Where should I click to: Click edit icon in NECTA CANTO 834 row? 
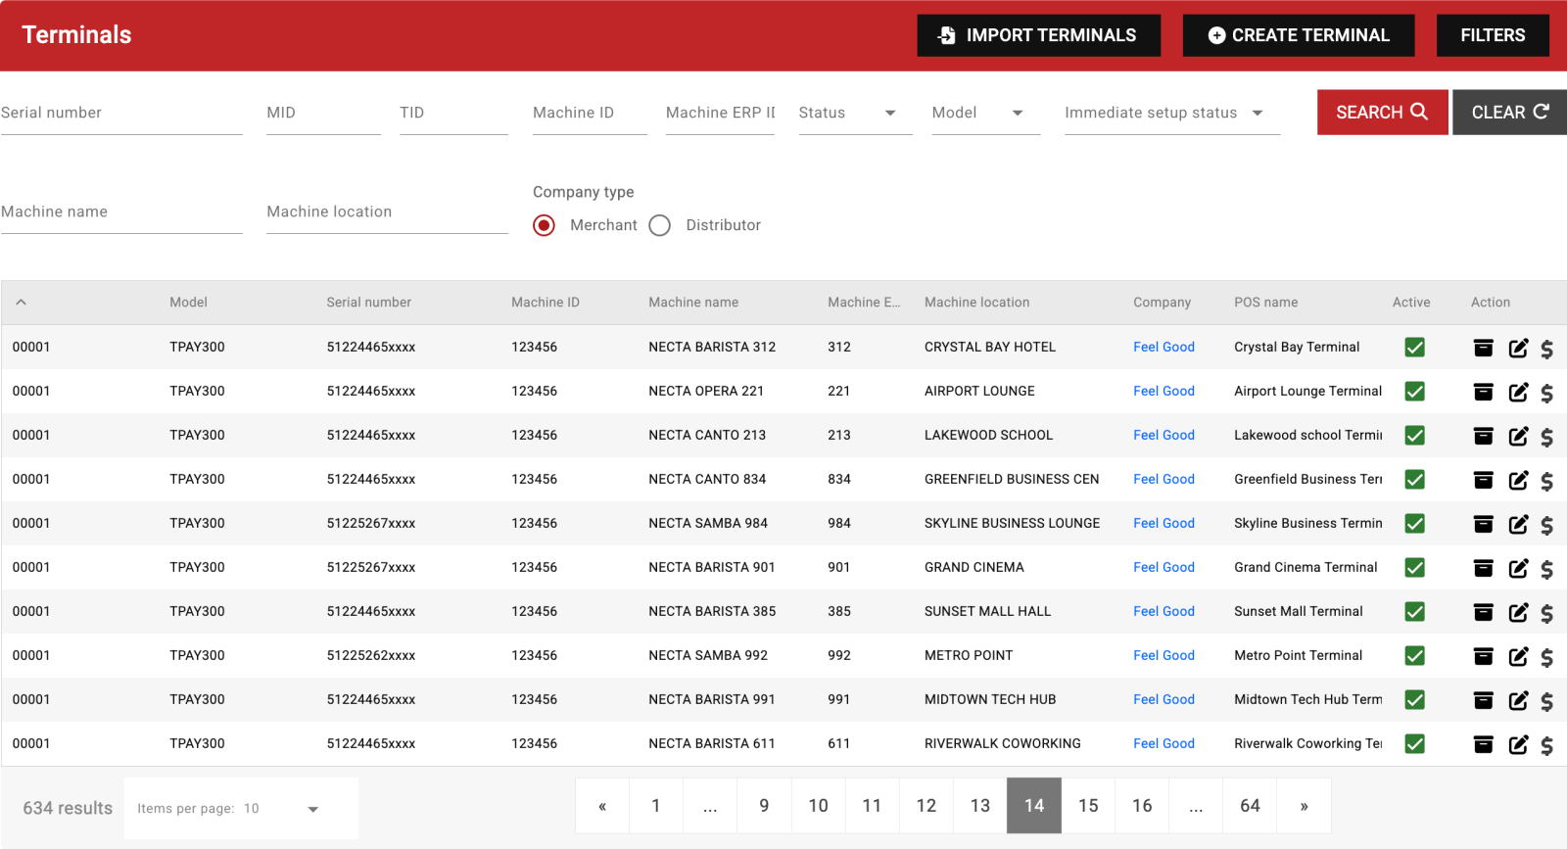1518,480
